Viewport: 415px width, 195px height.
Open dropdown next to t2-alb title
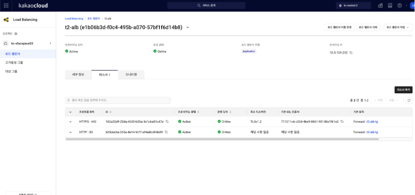click(188, 27)
